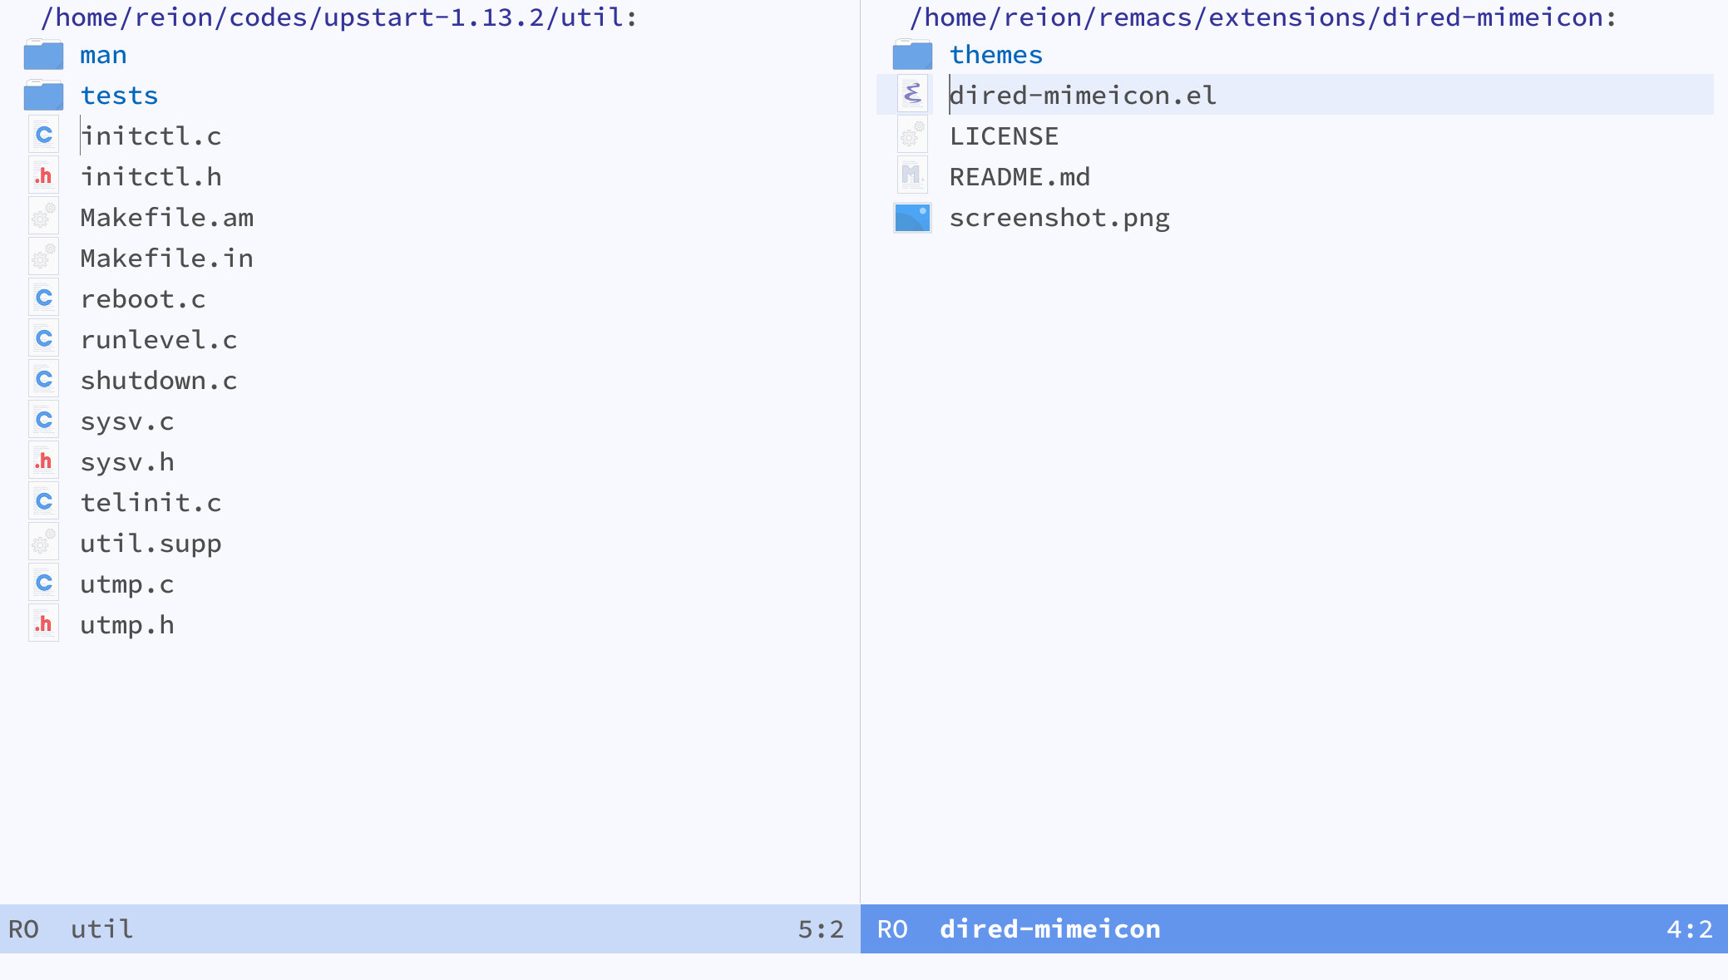Image resolution: width=1728 pixels, height=980 pixels.
Task: Click the C source icon for reboot.c
Action: pyautogui.click(x=42, y=299)
